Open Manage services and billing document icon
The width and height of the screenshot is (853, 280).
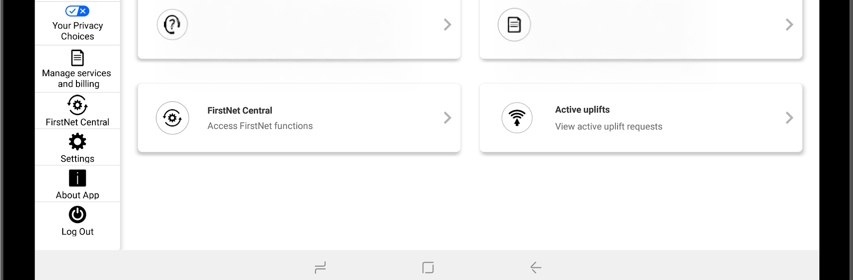click(77, 58)
